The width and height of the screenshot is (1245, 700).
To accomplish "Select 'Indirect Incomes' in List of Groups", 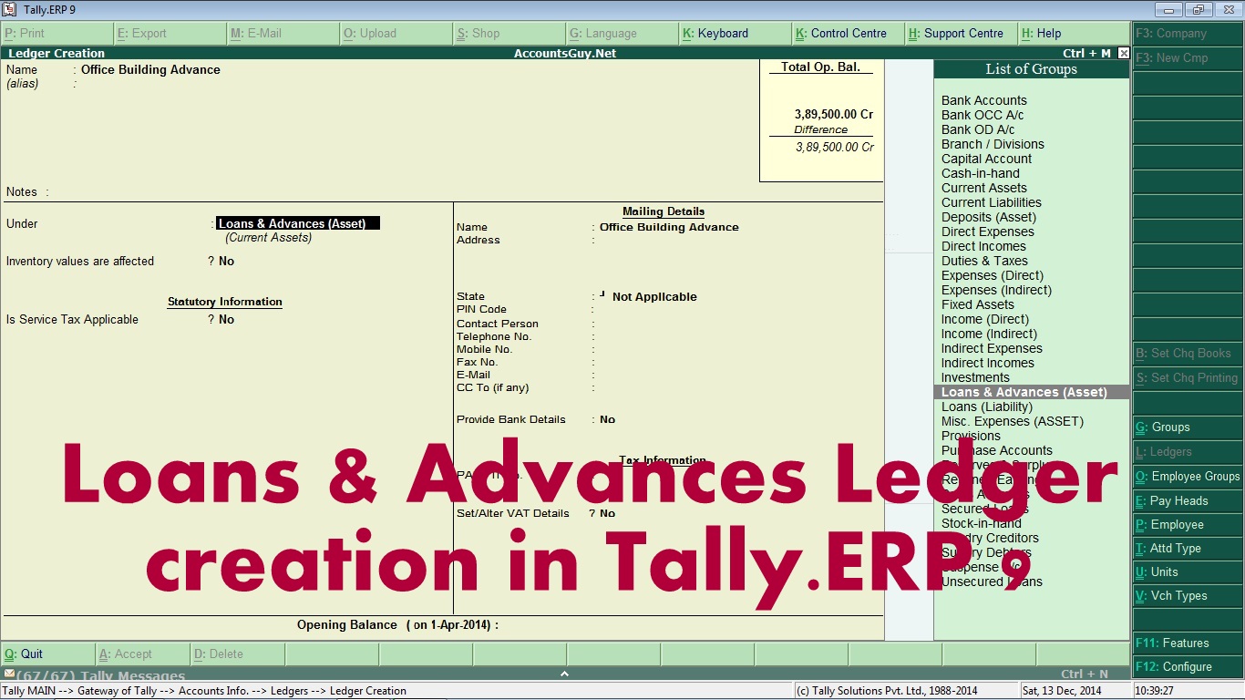I will pyautogui.click(x=988, y=364).
